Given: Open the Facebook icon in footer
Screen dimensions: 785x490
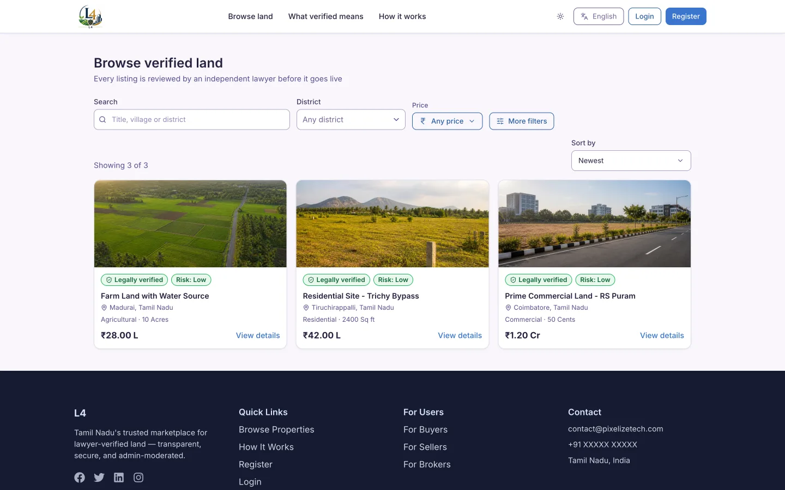Looking at the screenshot, I should point(80,477).
